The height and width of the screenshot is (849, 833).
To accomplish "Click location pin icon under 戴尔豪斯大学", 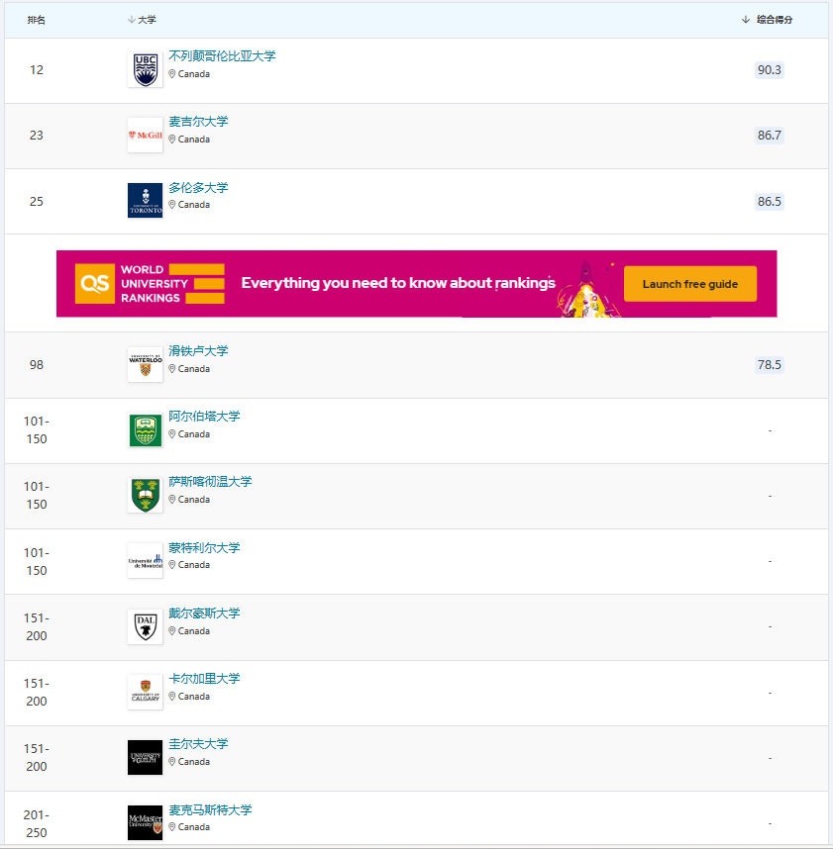I will coord(171,631).
